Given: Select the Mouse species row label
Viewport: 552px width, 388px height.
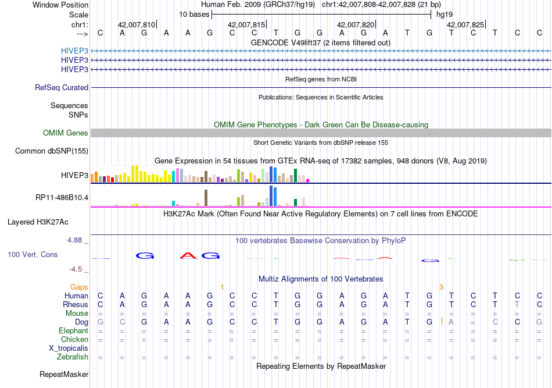Looking at the screenshot, I should (77, 314).
